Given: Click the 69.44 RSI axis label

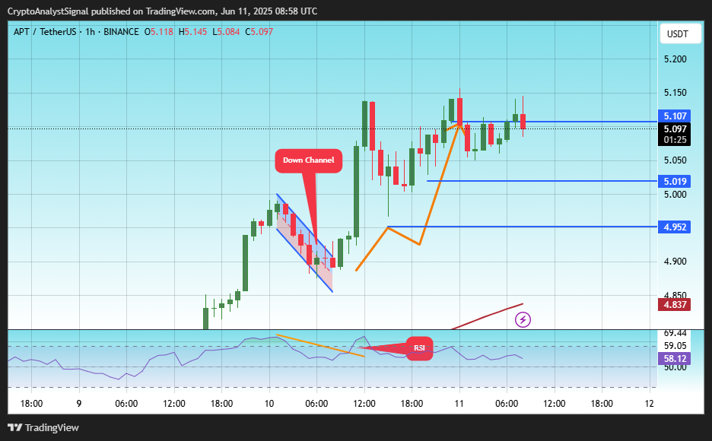Looking at the screenshot, I should pos(675,334).
